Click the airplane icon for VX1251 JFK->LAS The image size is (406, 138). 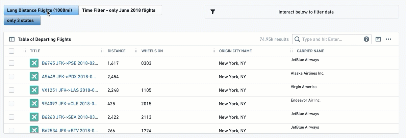pos(34,90)
